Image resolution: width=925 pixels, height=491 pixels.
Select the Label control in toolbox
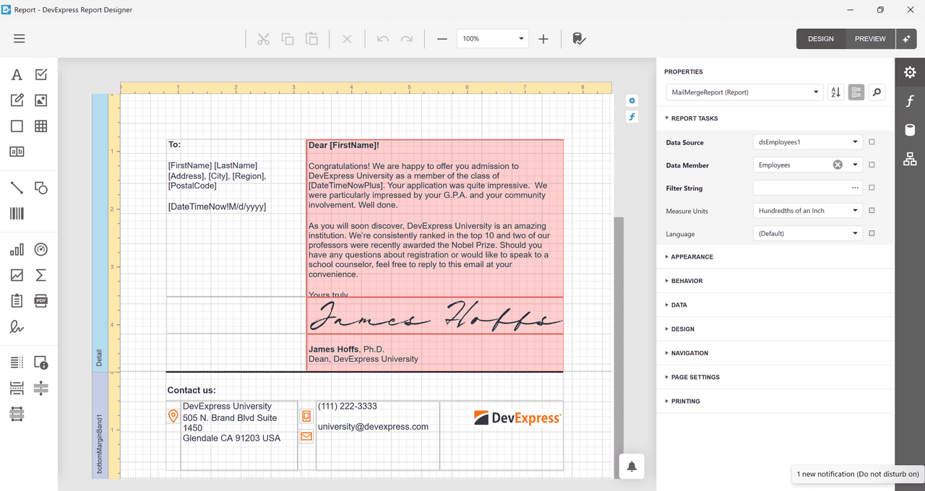[x=17, y=74]
